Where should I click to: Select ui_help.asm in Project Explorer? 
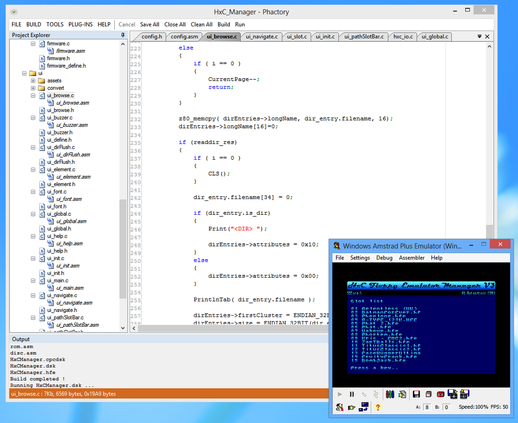(x=69, y=244)
